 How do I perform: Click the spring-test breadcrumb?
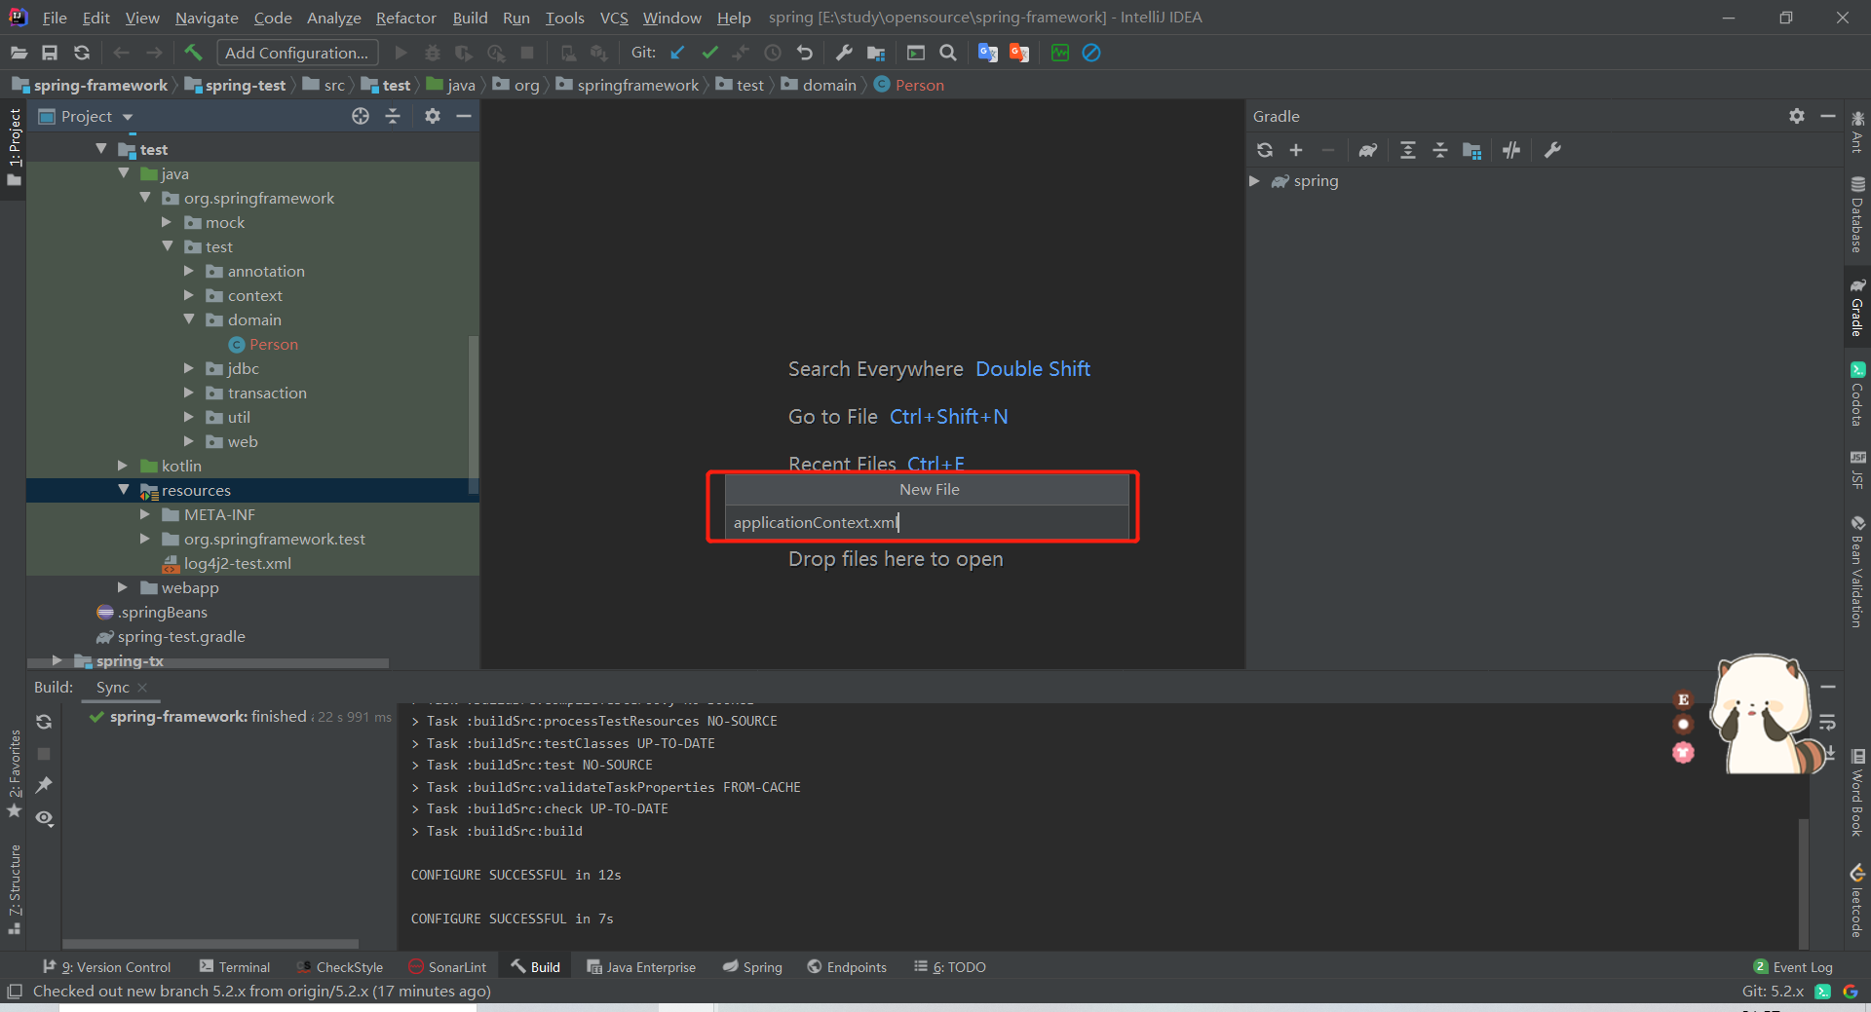tap(235, 85)
